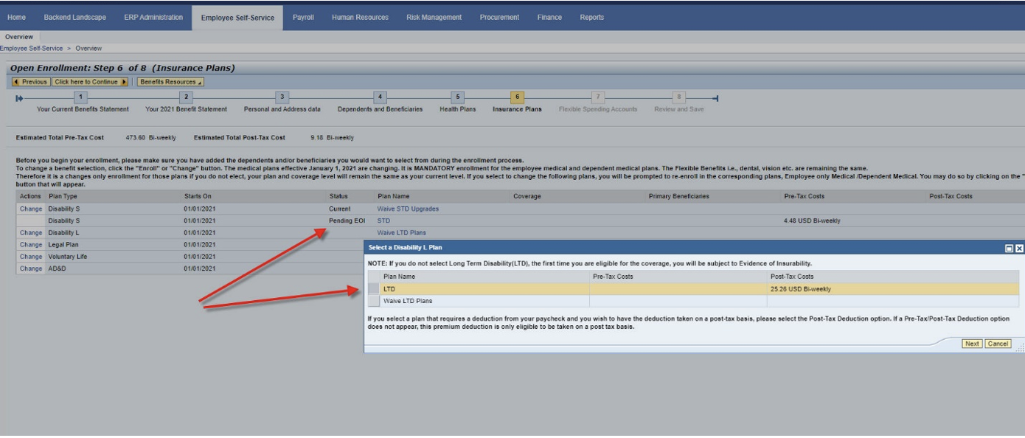Image resolution: width=1025 pixels, height=438 pixels.
Task: Switch to the Human Resources tab
Action: (x=360, y=17)
